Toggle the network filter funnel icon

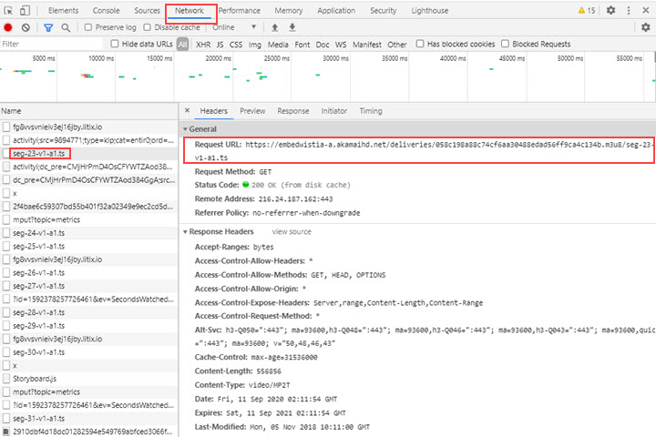click(47, 27)
